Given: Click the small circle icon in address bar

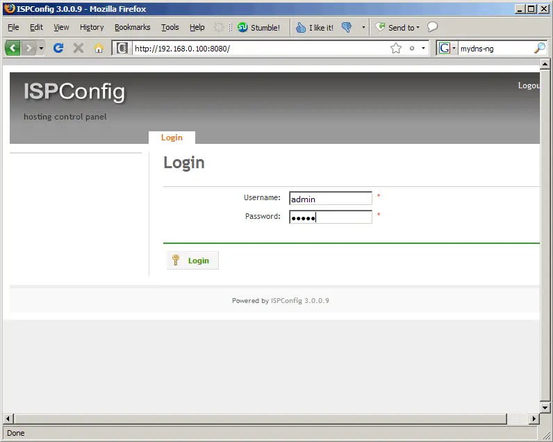Looking at the screenshot, I should point(411,49).
